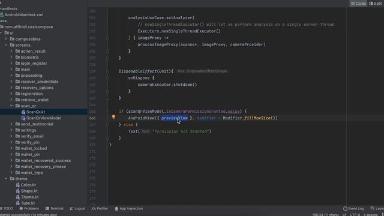Expand the login_register folder
Image resolution: width=384 pixels, height=216 pixels.
coord(11,63)
